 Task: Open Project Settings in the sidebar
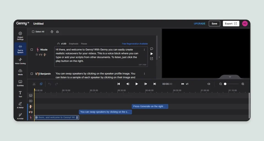[x=20, y=36]
